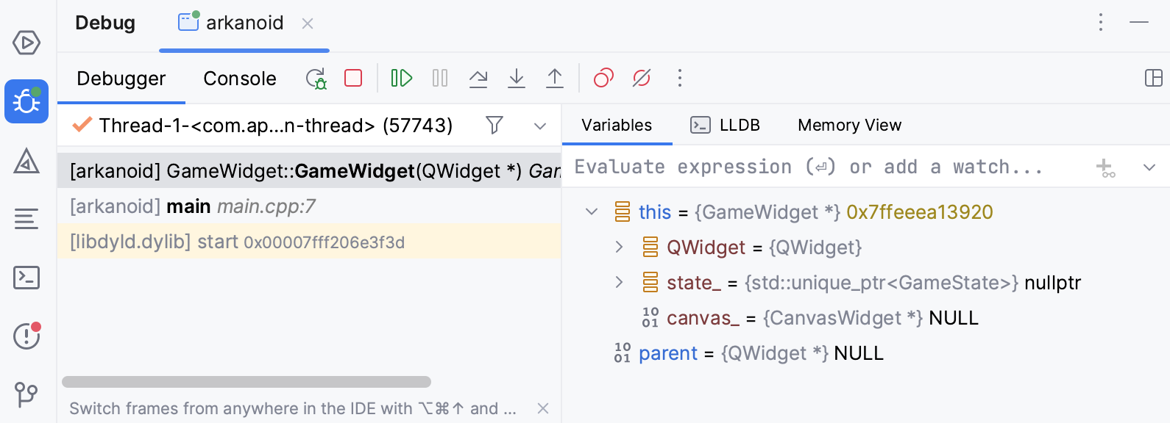
Task: Open the thread selector dropdown
Action: (541, 126)
